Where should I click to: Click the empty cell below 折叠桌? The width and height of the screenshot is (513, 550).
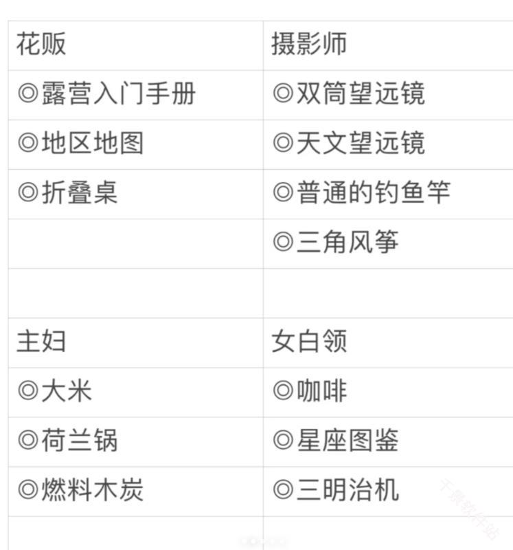pos(135,243)
